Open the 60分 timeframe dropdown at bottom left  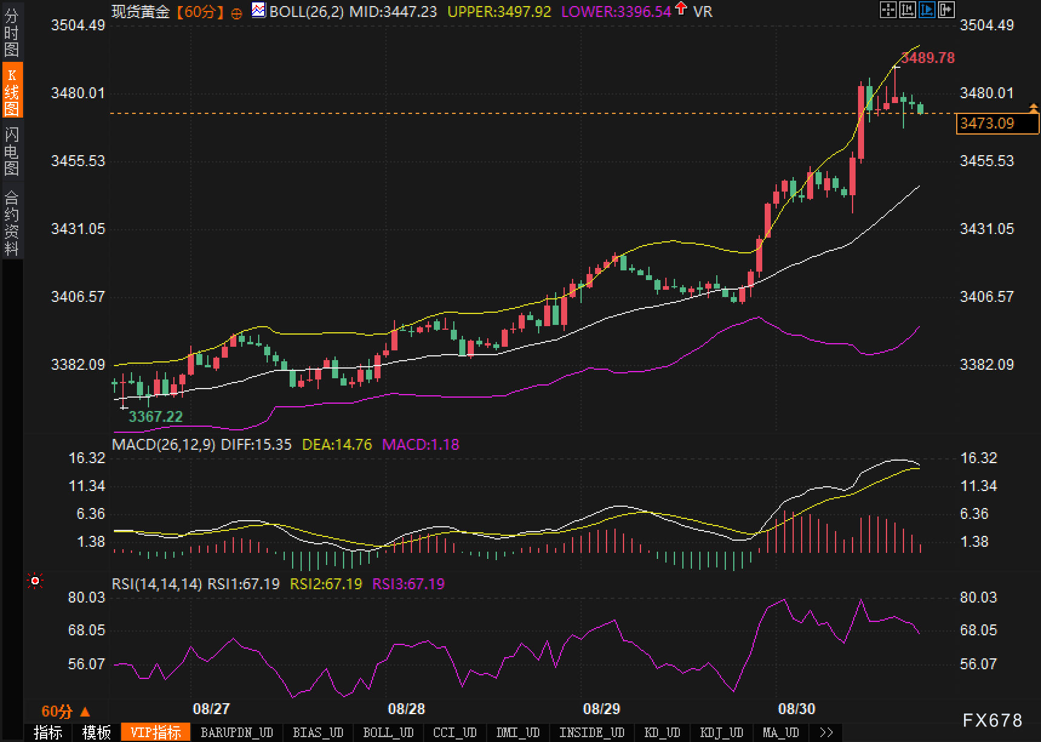click(x=65, y=711)
